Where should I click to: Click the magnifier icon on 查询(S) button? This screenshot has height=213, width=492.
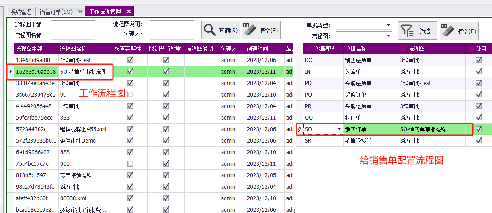point(210,30)
